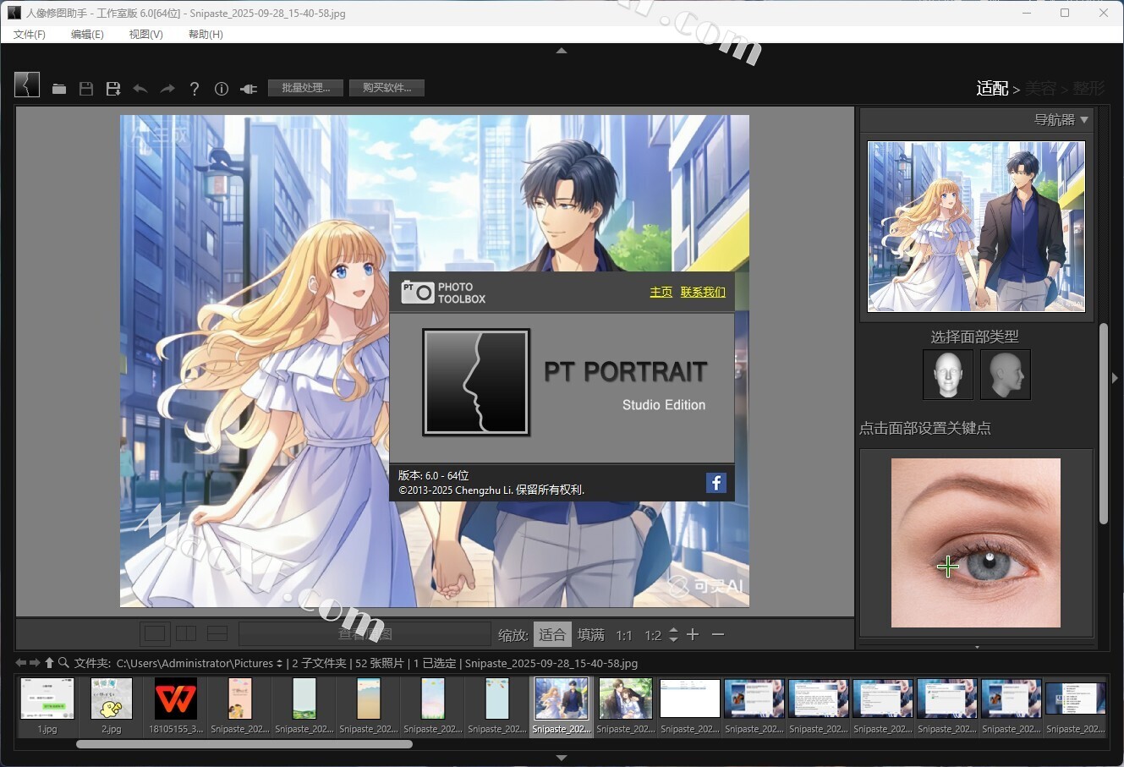Click the undo arrow icon
This screenshot has width=1124, height=767.
coord(140,89)
